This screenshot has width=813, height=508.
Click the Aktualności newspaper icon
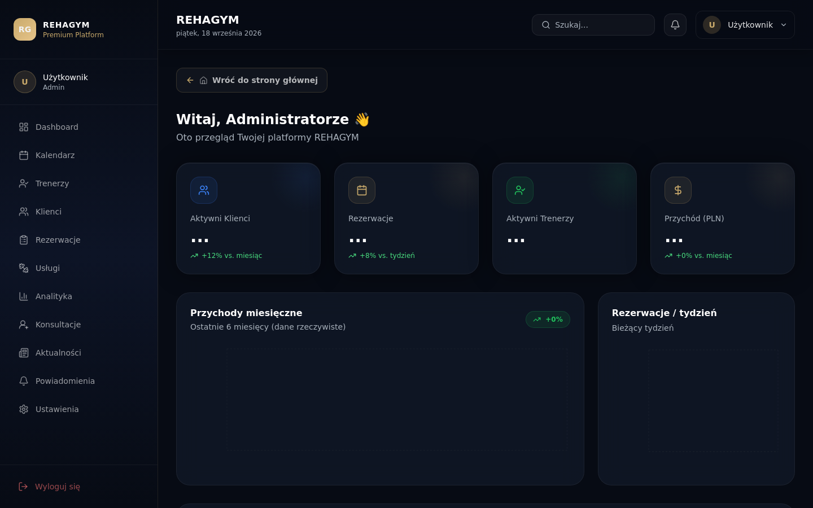coord(24,353)
